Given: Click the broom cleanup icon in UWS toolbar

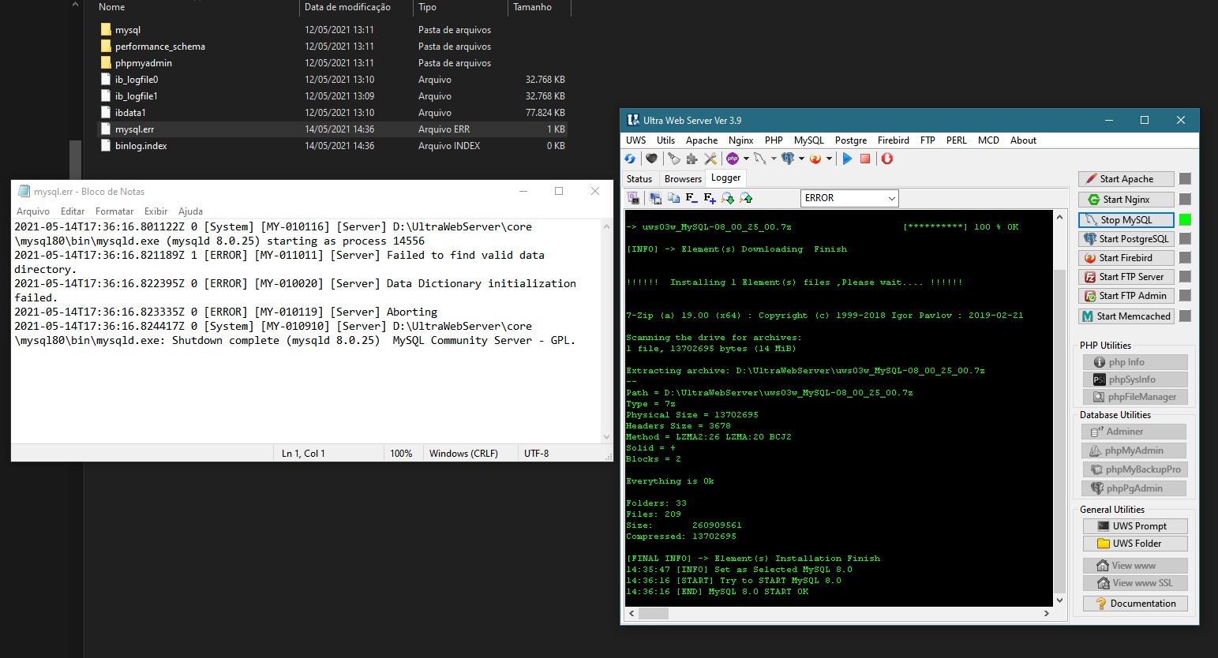Looking at the screenshot, I should click(674, 159).
